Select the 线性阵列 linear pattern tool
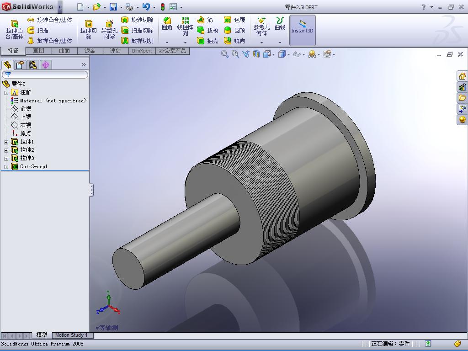Viewport: 468px width, 351px height. (186, 26)
